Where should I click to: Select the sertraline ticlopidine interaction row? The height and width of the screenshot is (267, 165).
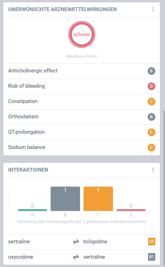tap(81, 242)
